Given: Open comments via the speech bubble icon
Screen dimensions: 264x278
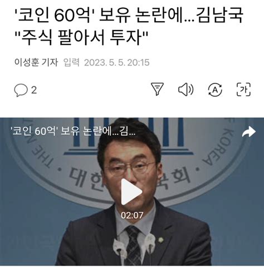Looking at the screenshot, I should coord(21,90).
